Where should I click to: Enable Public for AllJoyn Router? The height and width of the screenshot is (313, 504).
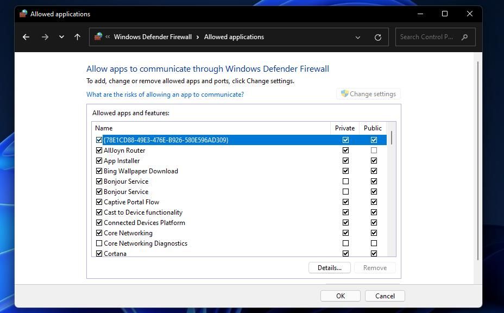pos(374,150)
